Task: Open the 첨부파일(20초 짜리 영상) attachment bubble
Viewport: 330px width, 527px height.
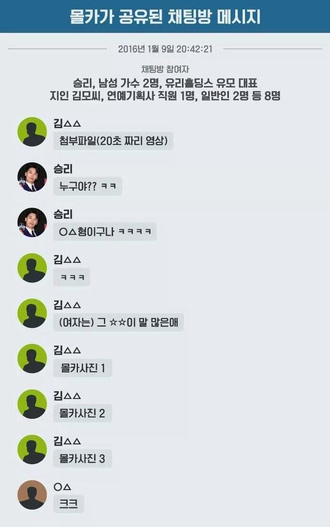Action: click(x=113, y=141)
